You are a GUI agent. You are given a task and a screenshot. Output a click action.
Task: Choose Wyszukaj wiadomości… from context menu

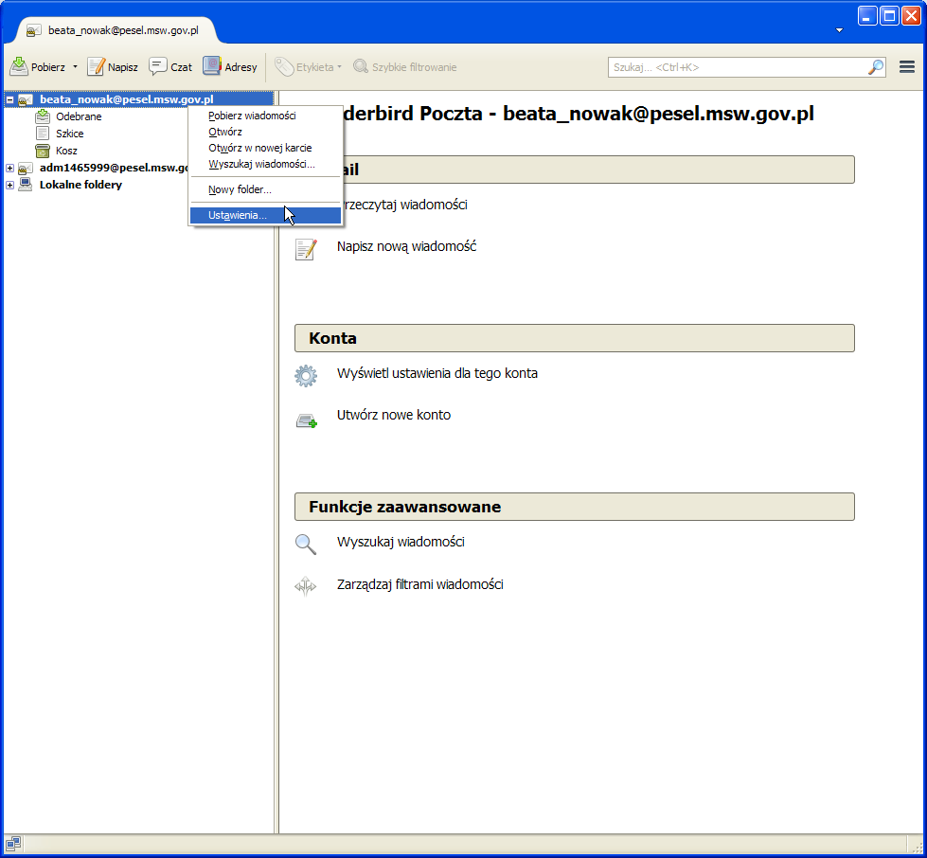(x=265, y=164)
